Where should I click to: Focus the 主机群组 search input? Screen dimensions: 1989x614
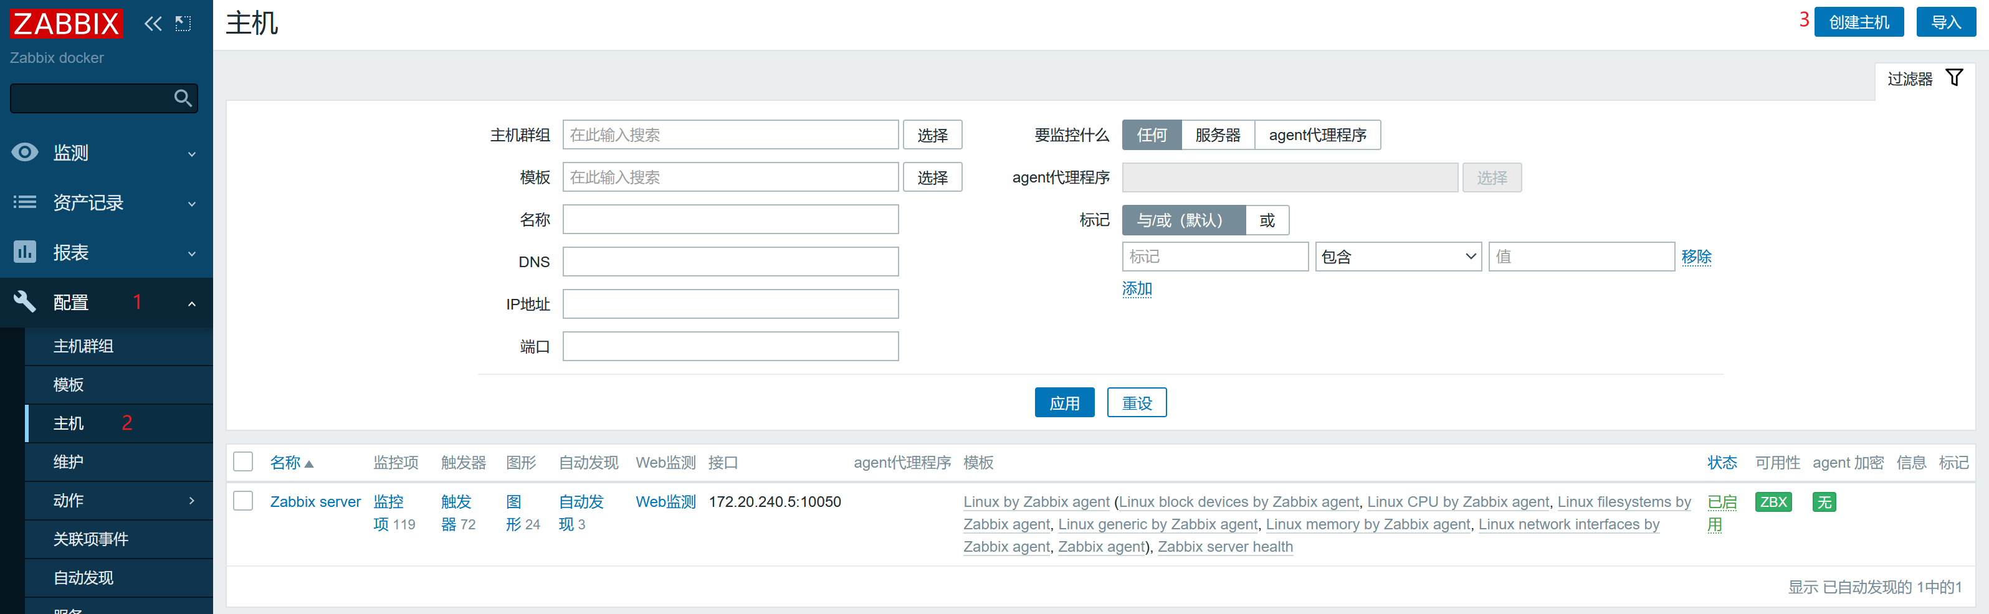pos(730,135)
